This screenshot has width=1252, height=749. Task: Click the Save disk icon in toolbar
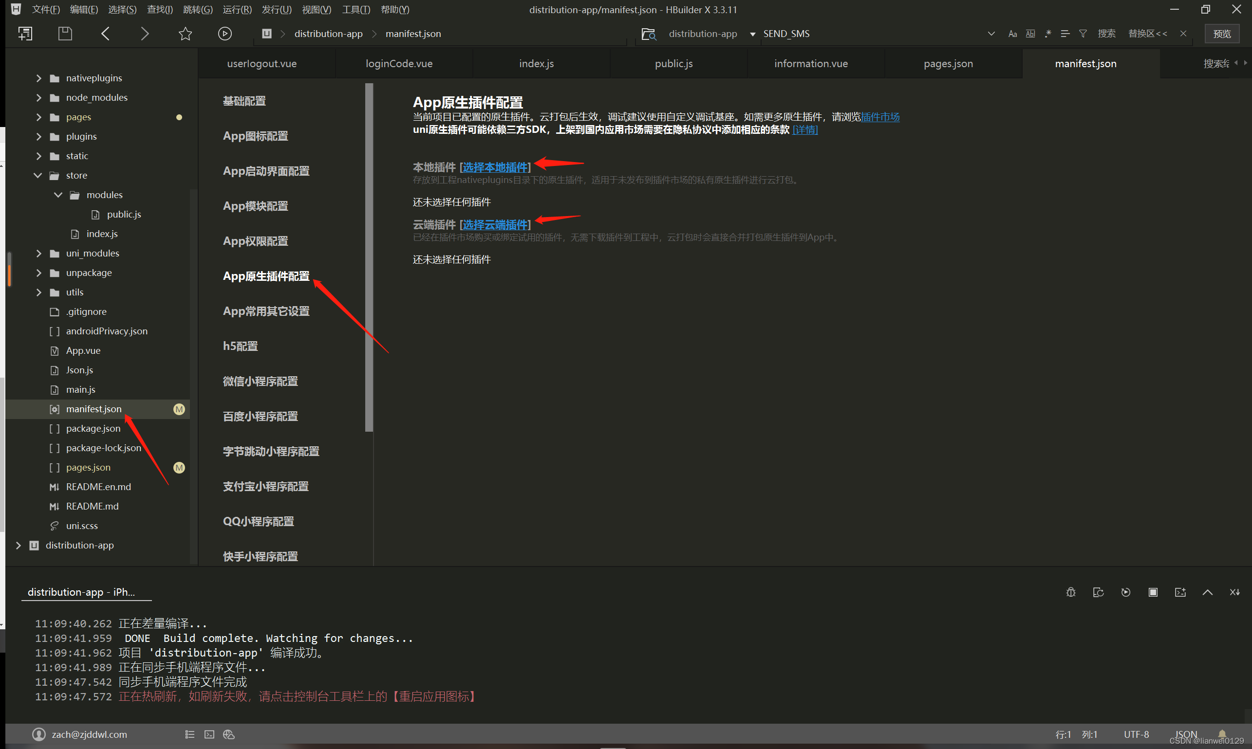[65, 33]
